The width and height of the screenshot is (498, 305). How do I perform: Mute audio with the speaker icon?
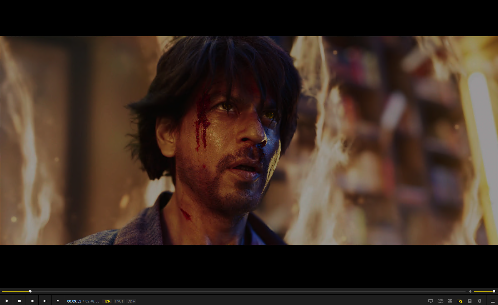coord(470,291)
